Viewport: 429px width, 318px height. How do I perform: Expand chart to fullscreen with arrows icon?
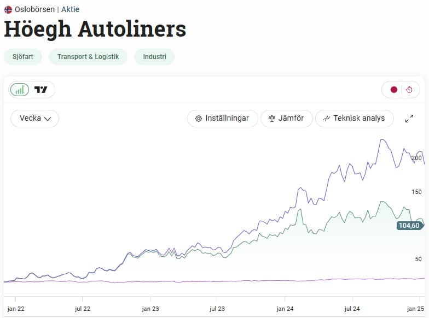409,118
